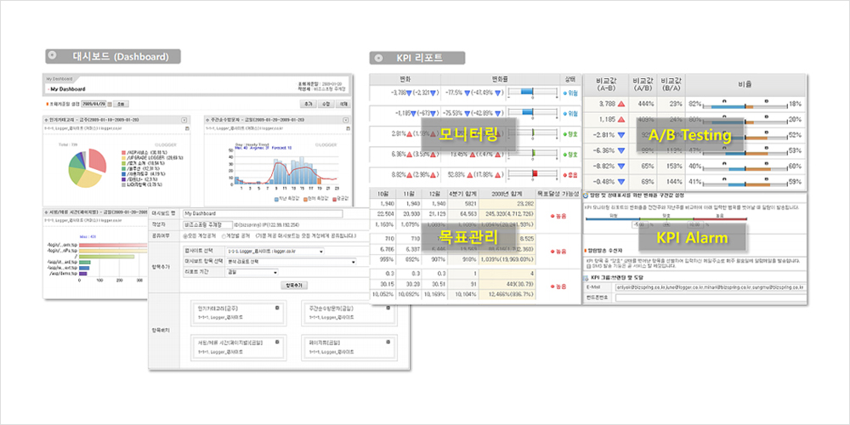Click blue down triangle next to -8.82%
Image resolution: width=850 pixels, height=425 pixels.
coord(621,167)
